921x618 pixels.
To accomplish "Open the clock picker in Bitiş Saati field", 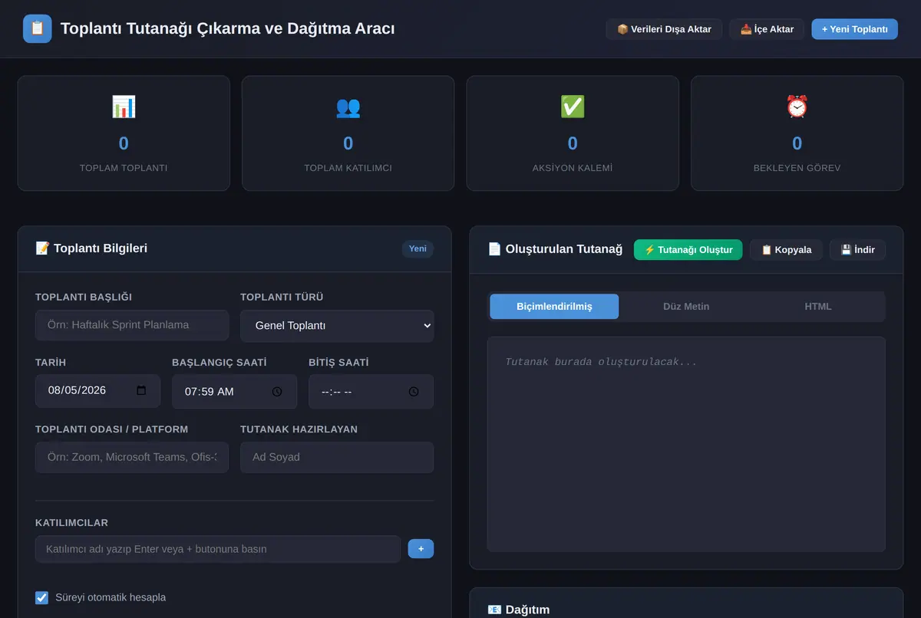I will 414,391.
